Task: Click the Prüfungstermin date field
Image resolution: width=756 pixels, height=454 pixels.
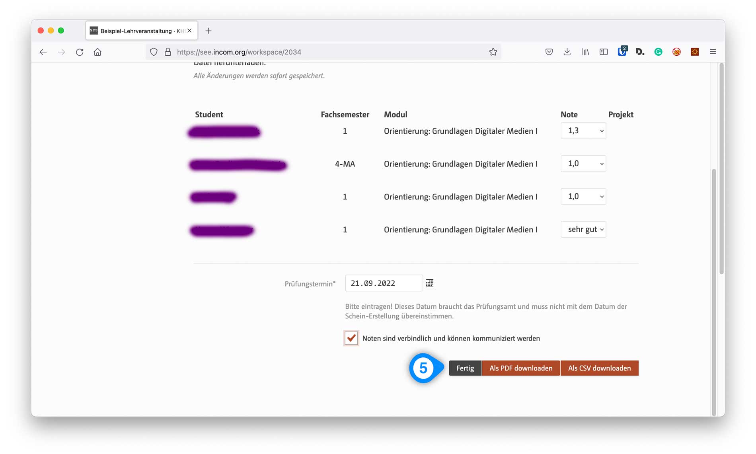Action: (x=384, y=283)
